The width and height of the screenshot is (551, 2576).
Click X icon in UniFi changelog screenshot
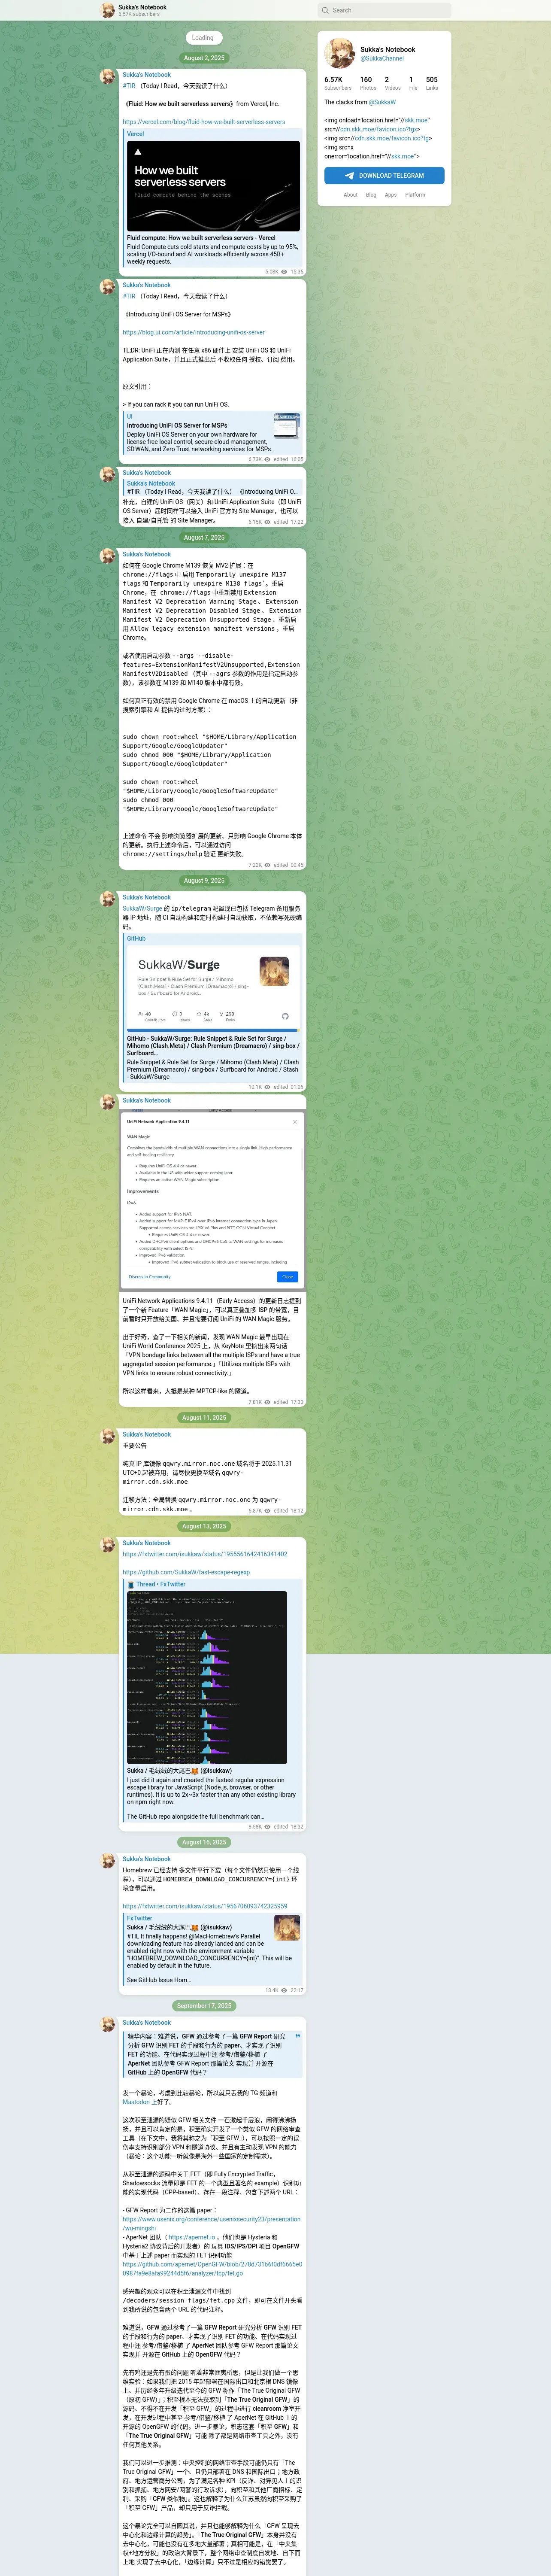(294, 1121)
